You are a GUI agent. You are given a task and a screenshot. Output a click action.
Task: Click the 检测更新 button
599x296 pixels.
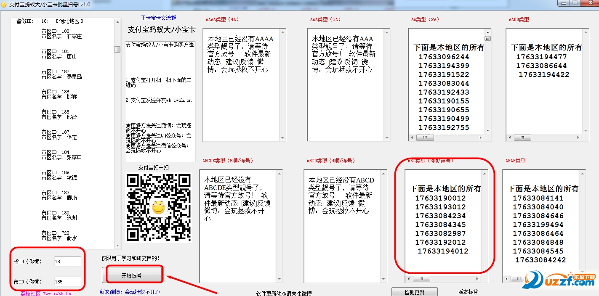(414, 292)
